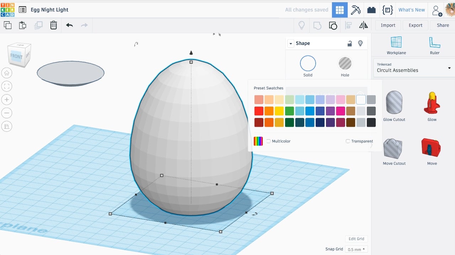Click the home view icon
Viewport: 455px width, 255px height.
(7, 73)
